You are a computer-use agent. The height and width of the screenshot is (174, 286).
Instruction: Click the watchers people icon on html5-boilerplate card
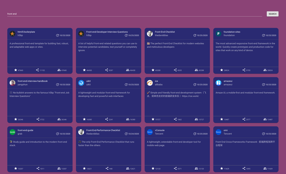[59, 70]
